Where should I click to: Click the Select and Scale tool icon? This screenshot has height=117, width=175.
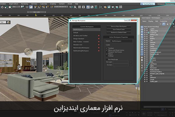point(6,7)
